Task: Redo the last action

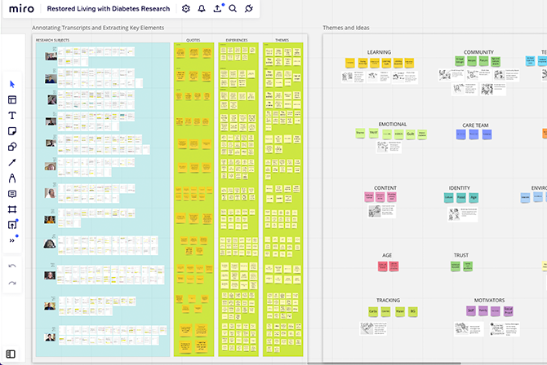Action: click(12, 283)
